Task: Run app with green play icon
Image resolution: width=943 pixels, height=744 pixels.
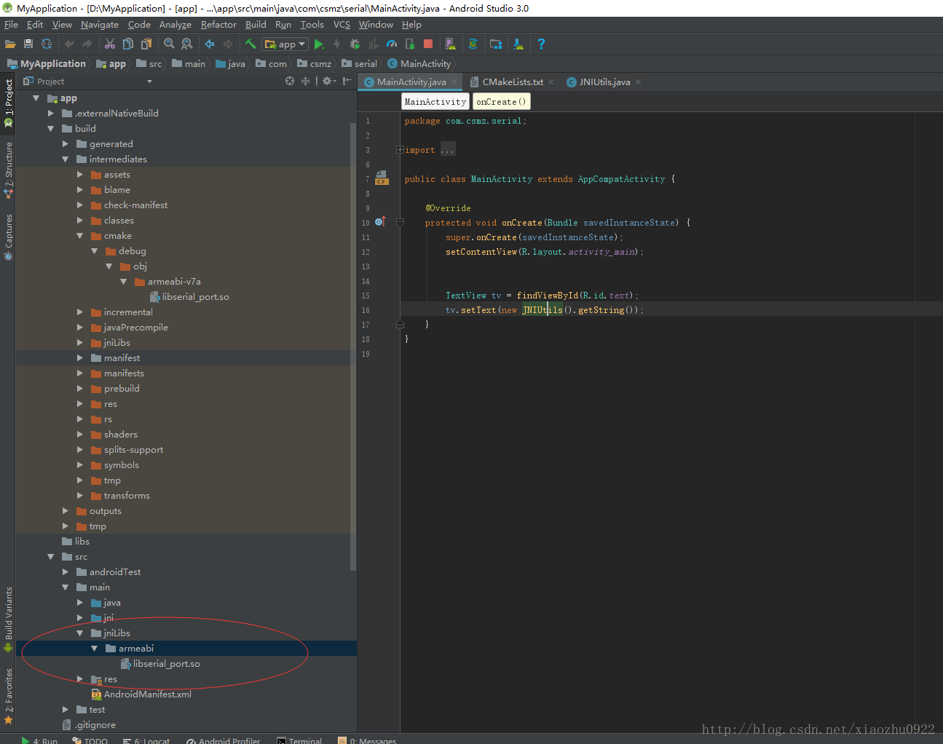Action: pos(319,44)
